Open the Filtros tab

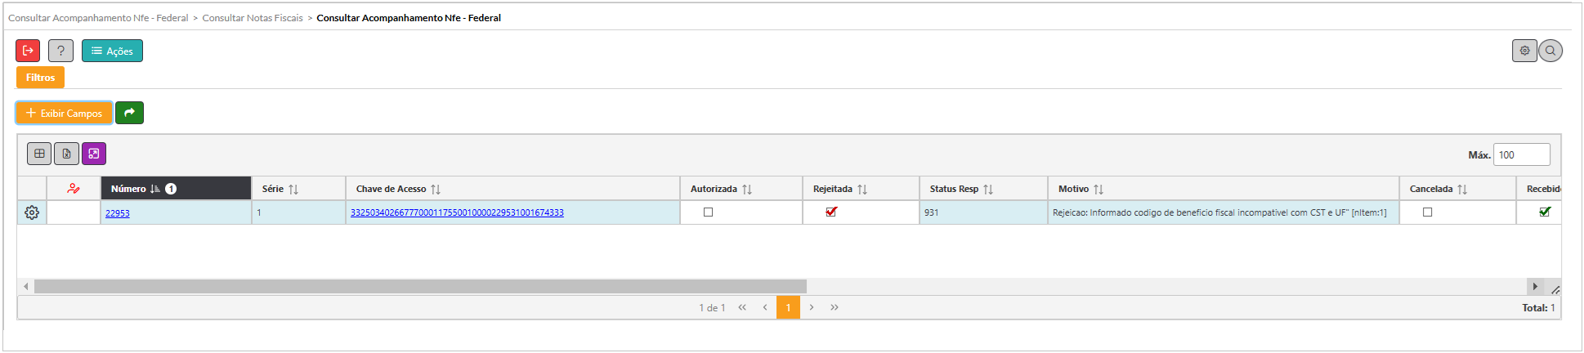40,78
